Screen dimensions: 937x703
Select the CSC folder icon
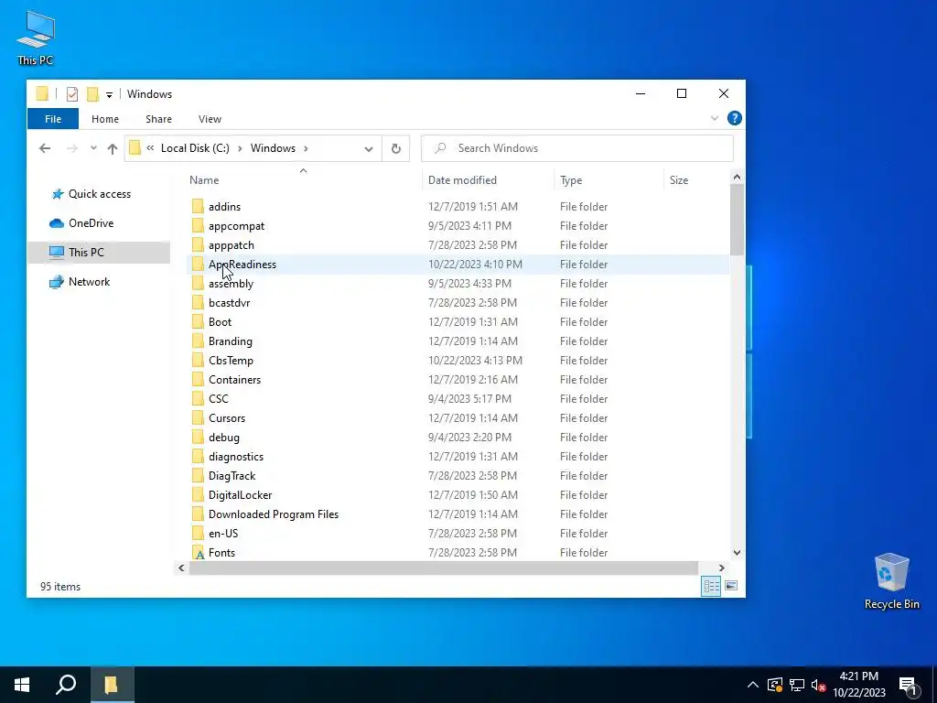198,399
